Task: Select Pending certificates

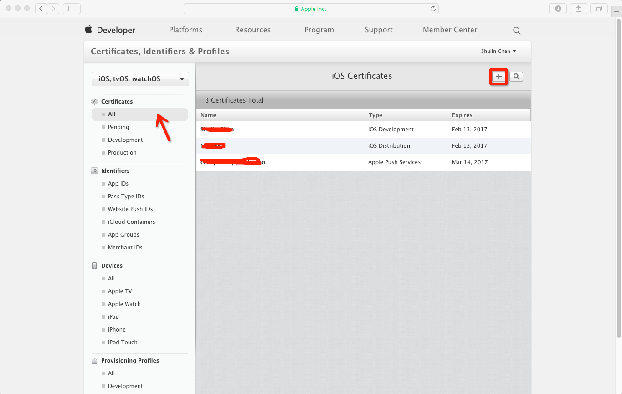Action: click(118, 127)
